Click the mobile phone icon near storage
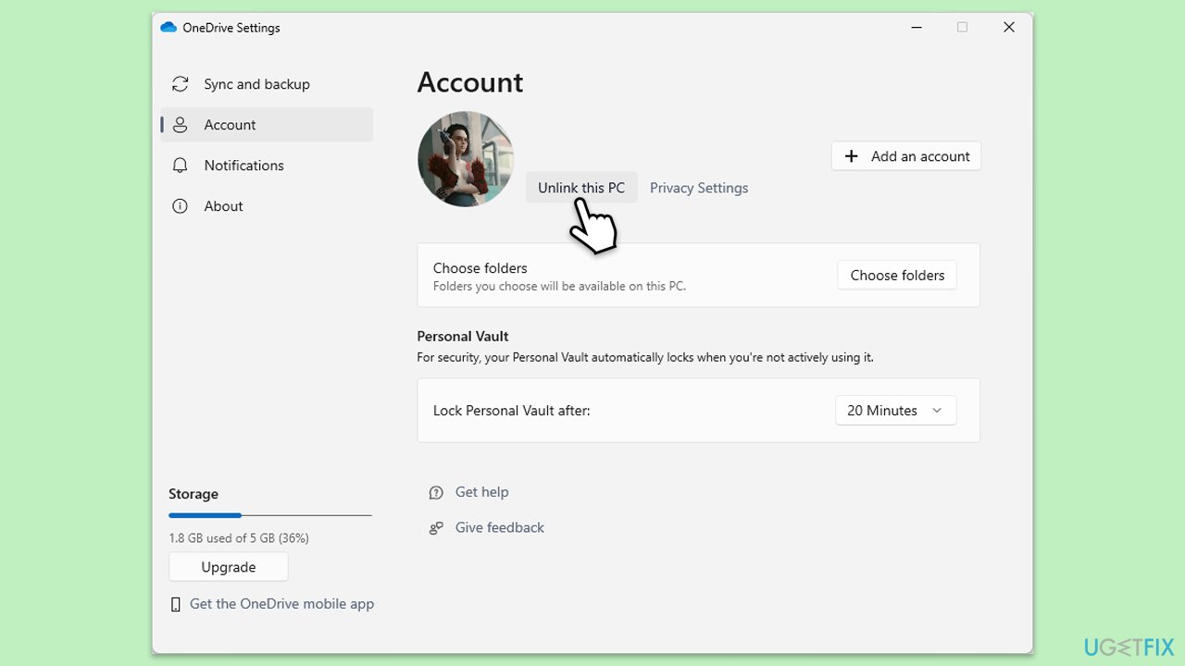1185x666 pixels. [176, 604]
